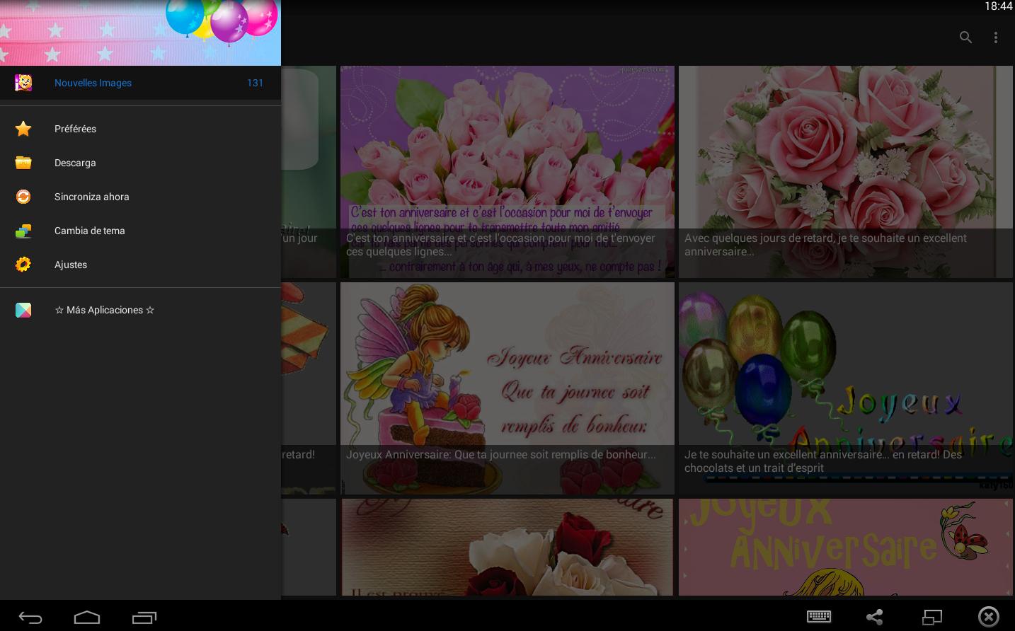Select Sincroniza ahora in the drawer
Screen dimensions: 1015x631
pyautogui.click(x=140, y=197)
